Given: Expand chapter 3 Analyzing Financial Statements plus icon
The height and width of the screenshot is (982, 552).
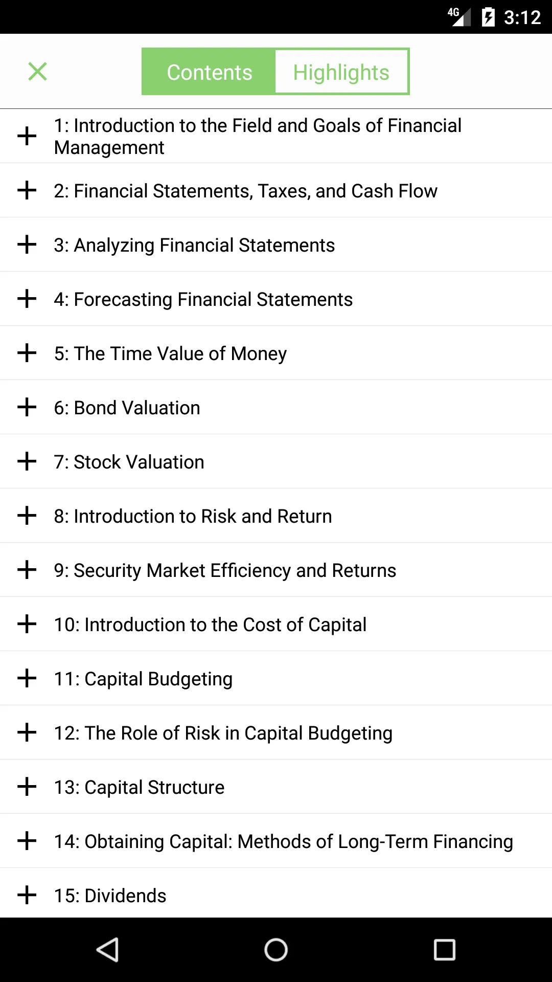Looking at the screenshot, I should click(x=27, y=245).
